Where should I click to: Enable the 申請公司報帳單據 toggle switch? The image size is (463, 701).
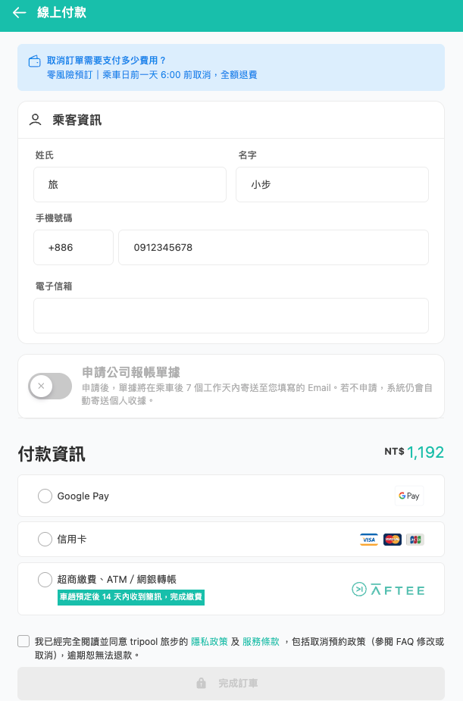pos(48,386)
